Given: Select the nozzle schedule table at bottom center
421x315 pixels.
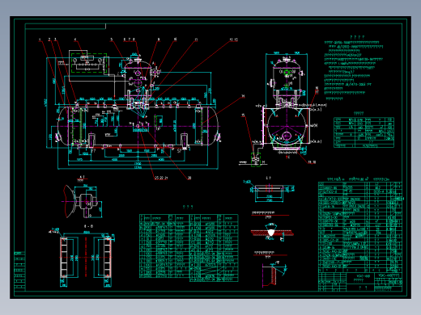Looking at the screenshot, I should tap(189, 248).
